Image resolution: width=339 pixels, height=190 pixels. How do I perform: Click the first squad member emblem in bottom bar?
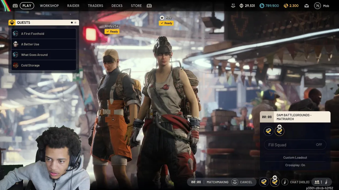coord(264,182)
